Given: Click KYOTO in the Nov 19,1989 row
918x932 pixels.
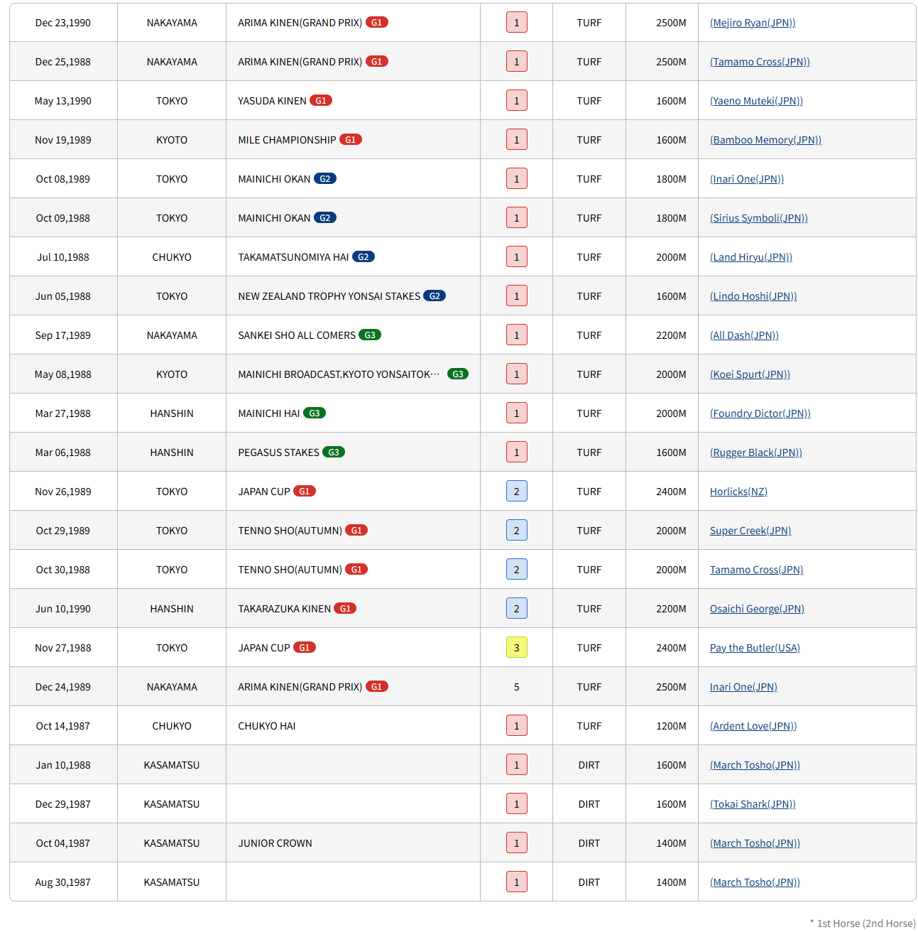Looking at the screenshot, I should coord(172,140).
